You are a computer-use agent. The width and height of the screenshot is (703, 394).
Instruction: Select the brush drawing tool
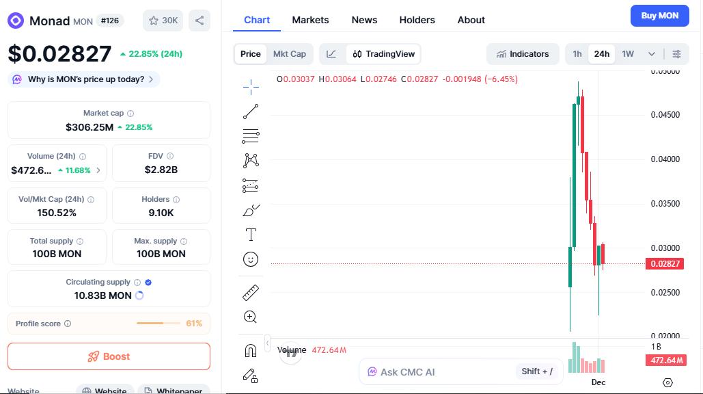251,210
